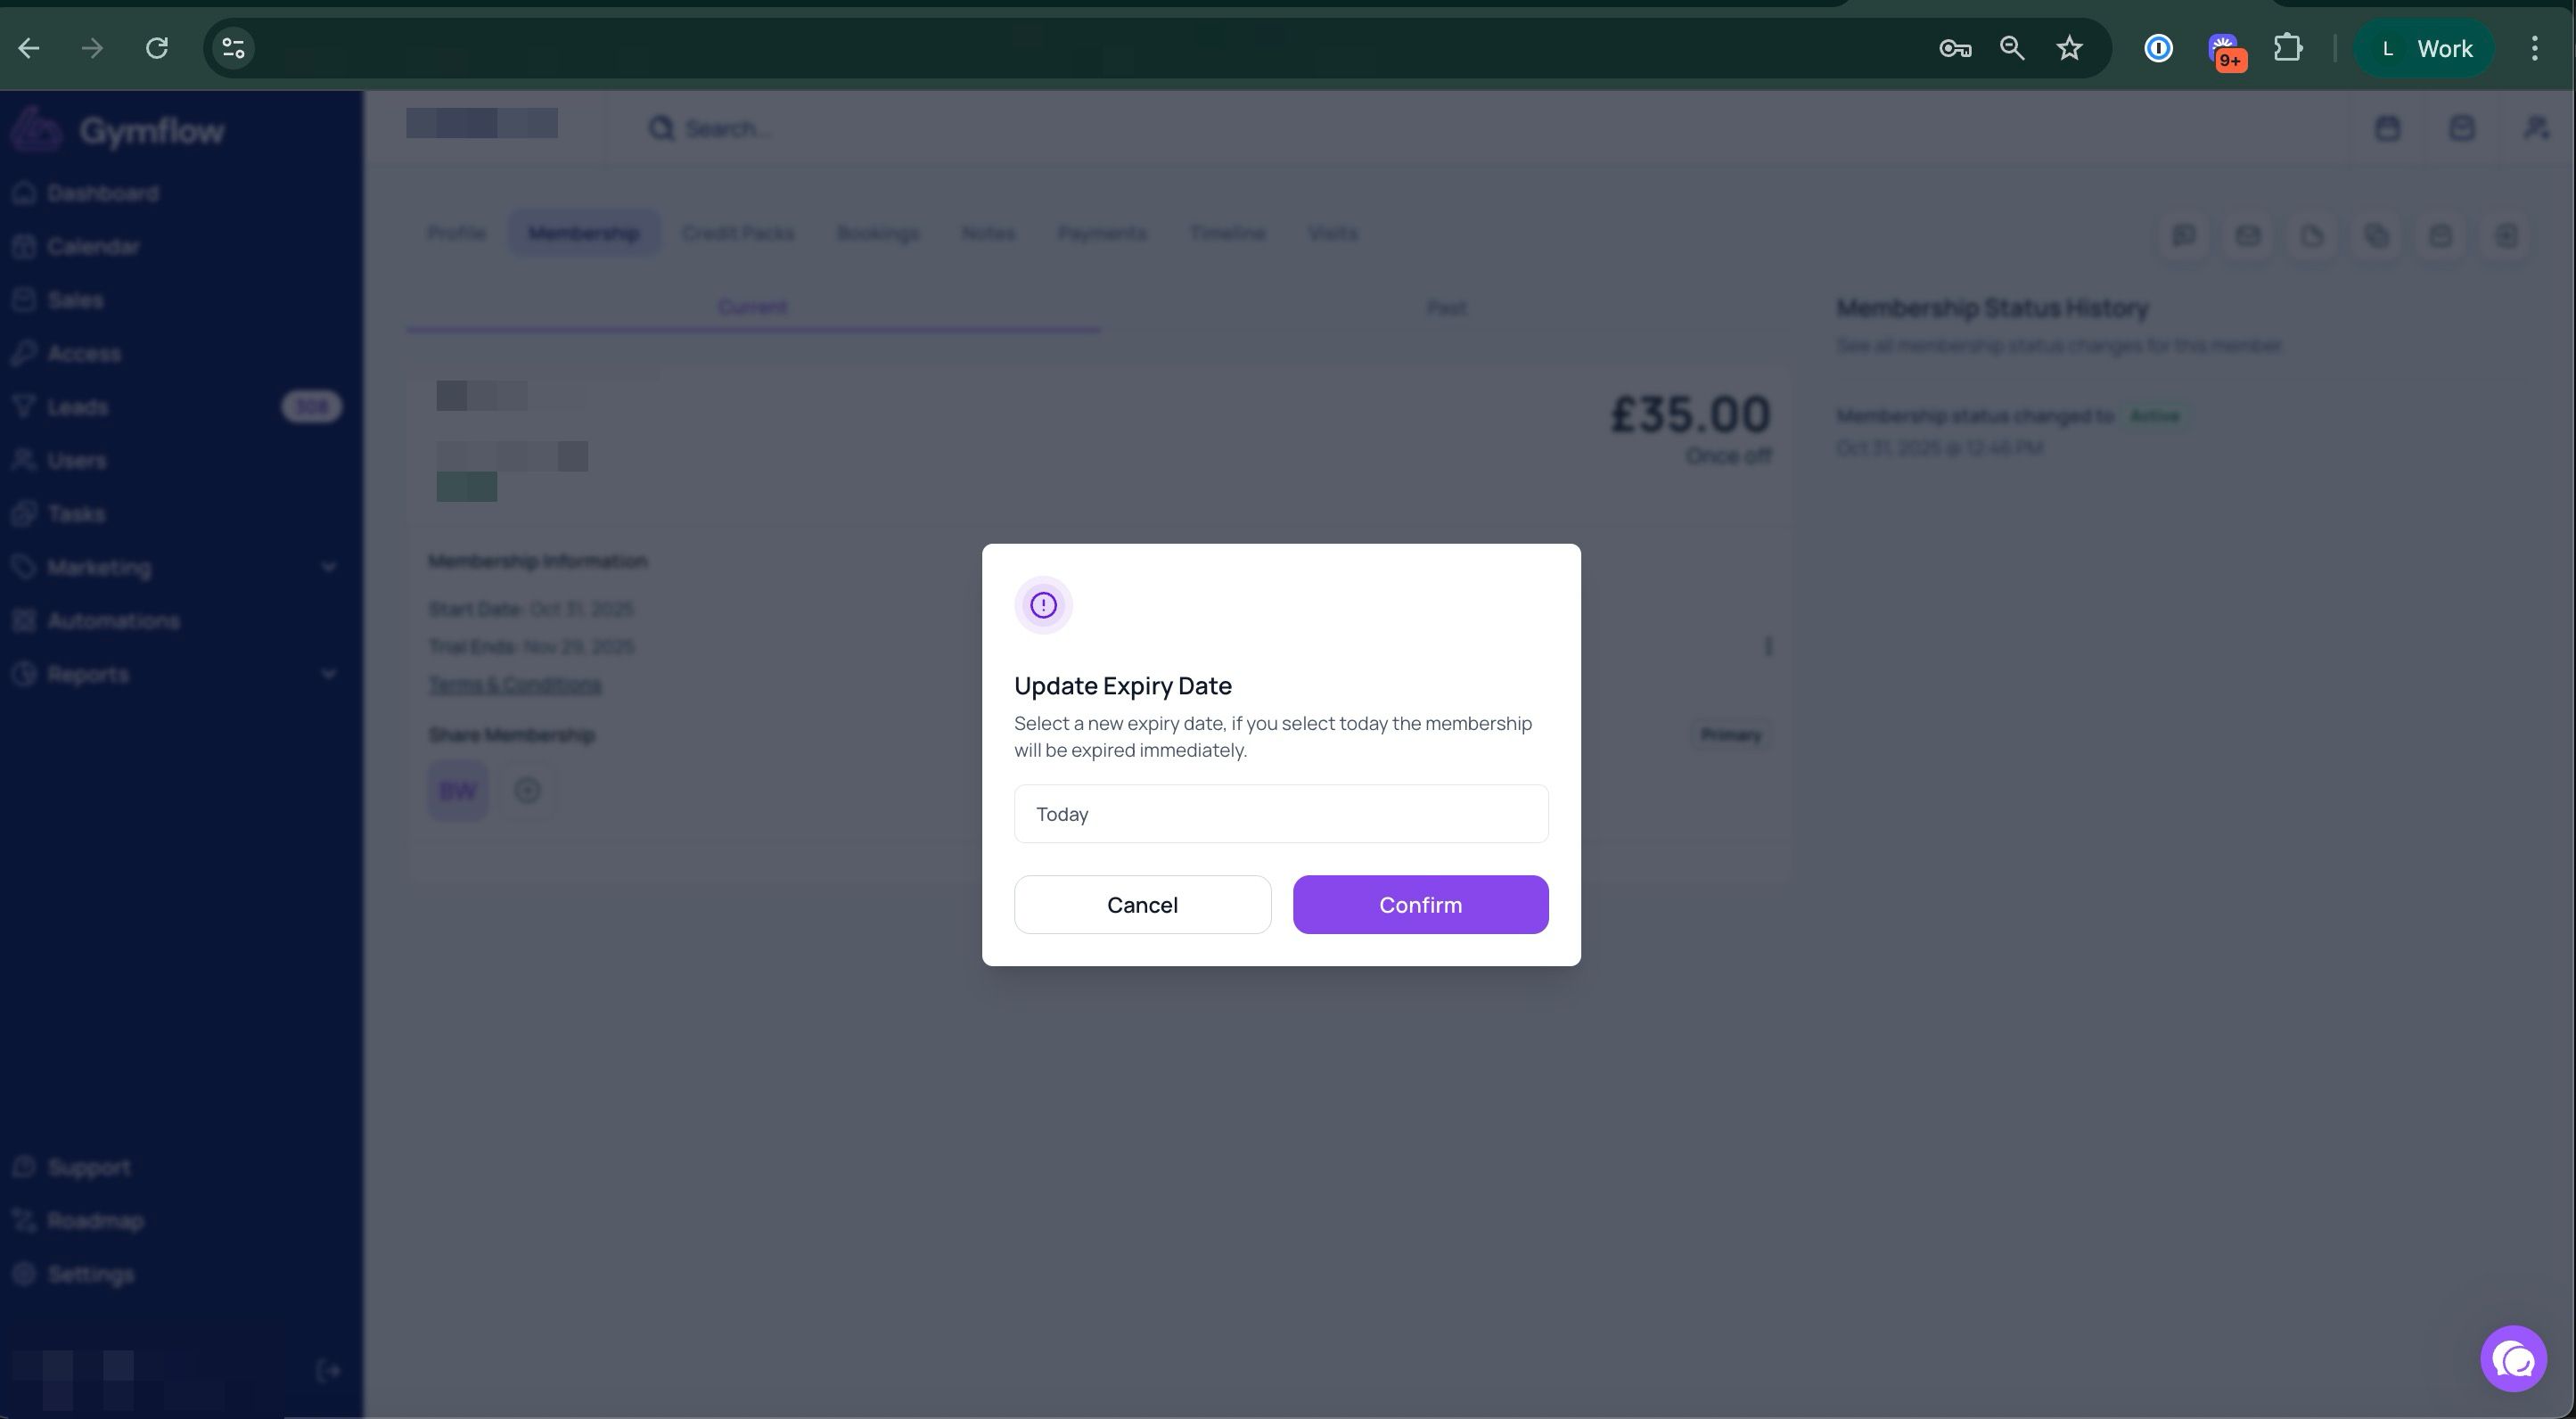
Task: Bookmark page with the star icon
Action: tap(2069, 48)
